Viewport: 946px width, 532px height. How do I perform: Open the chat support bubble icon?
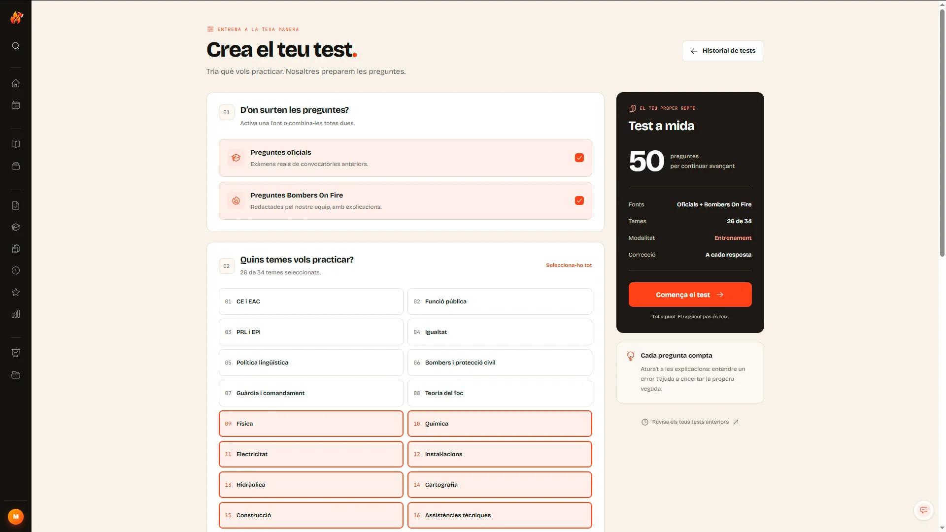924,510
